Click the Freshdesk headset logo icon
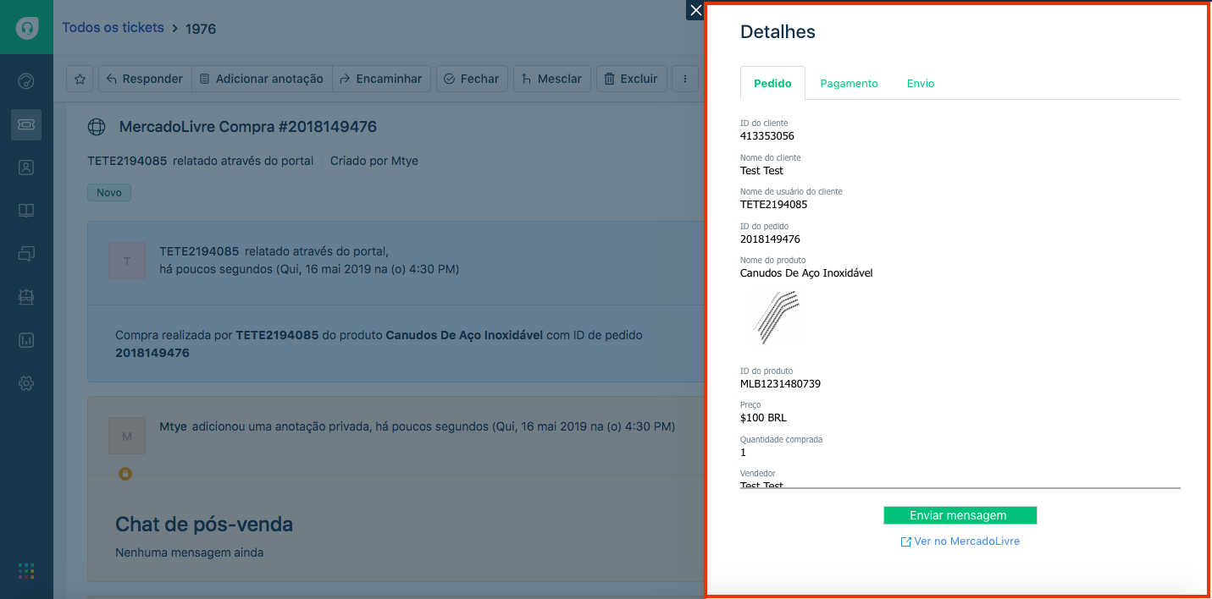 click(x=26, y=27)
